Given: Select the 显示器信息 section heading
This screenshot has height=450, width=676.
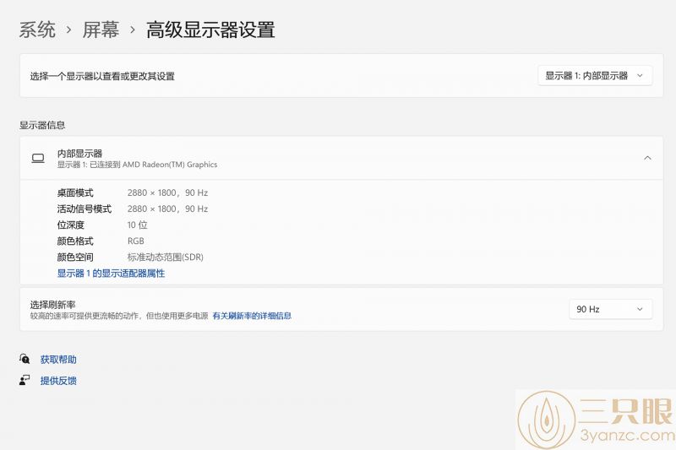Looking at the screenshot, I should tap(42, 125).
